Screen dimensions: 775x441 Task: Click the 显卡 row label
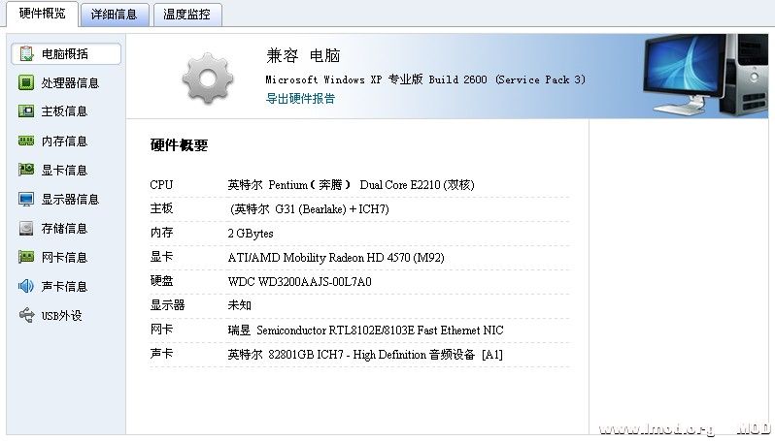(161, 257)
